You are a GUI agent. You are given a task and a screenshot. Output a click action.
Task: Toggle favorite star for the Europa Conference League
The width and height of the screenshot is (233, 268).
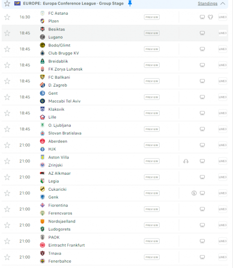pos(7,4)
